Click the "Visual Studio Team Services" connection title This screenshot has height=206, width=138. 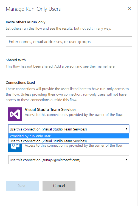51,109
